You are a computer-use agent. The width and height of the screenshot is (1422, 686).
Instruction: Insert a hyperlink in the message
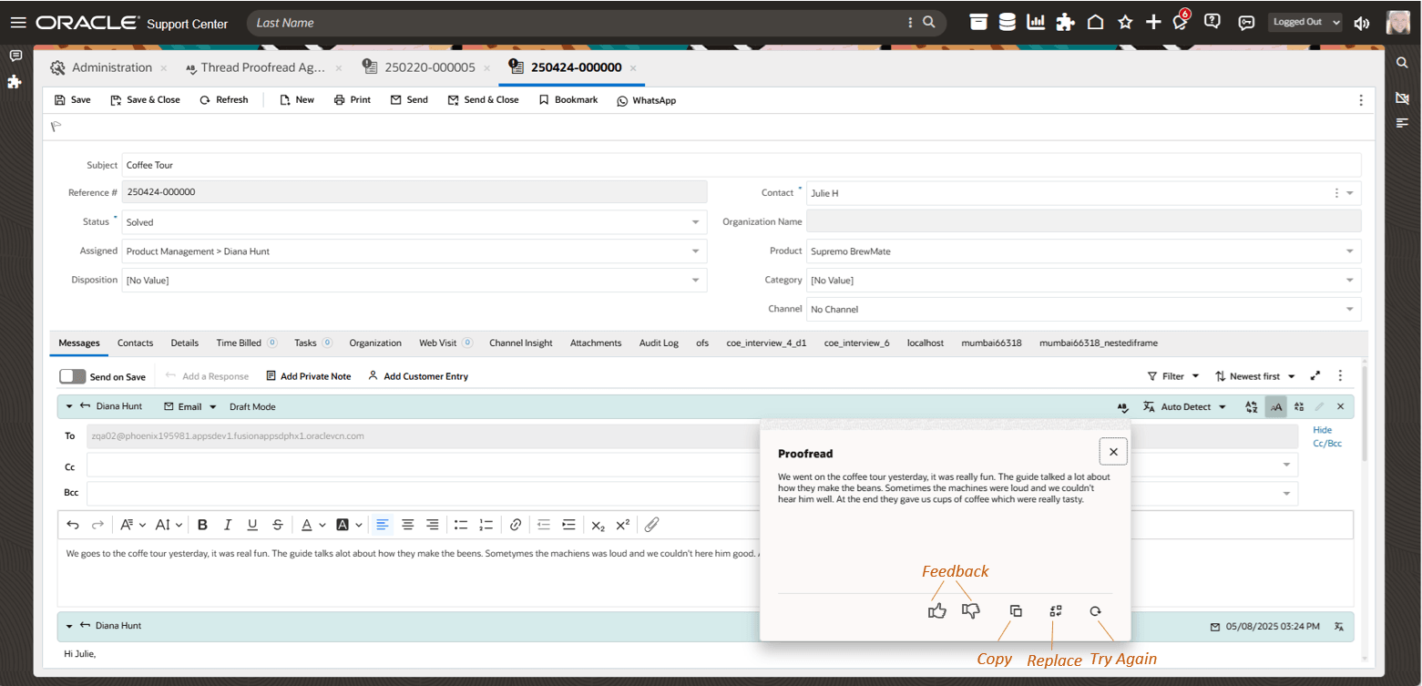[516, 525]
